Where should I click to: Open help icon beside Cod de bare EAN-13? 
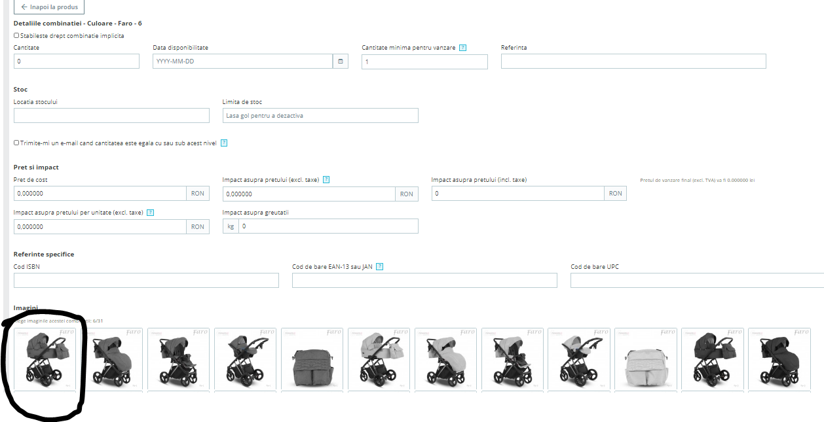coord(379,267)
